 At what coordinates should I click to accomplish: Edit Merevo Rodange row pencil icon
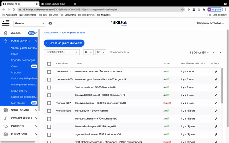click(x=216, y=127)
